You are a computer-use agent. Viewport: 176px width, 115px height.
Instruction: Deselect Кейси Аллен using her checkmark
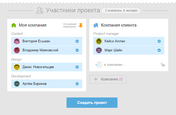click(159, 41)
